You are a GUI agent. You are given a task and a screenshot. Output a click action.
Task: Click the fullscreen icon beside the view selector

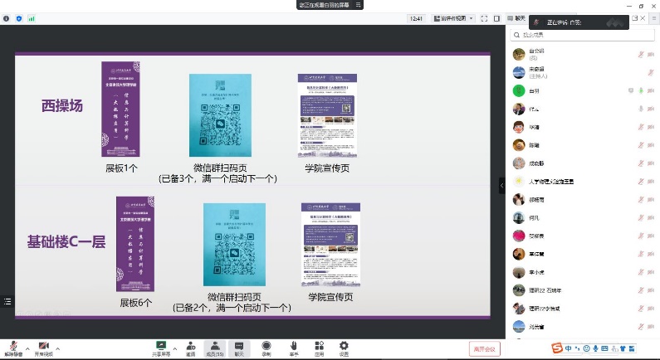[484, 17]
